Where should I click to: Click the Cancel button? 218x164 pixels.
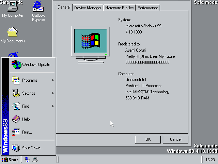[176, 139]
